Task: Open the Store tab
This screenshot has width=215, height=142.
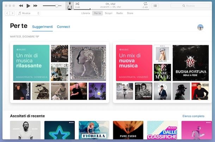Action: [130, 13]
